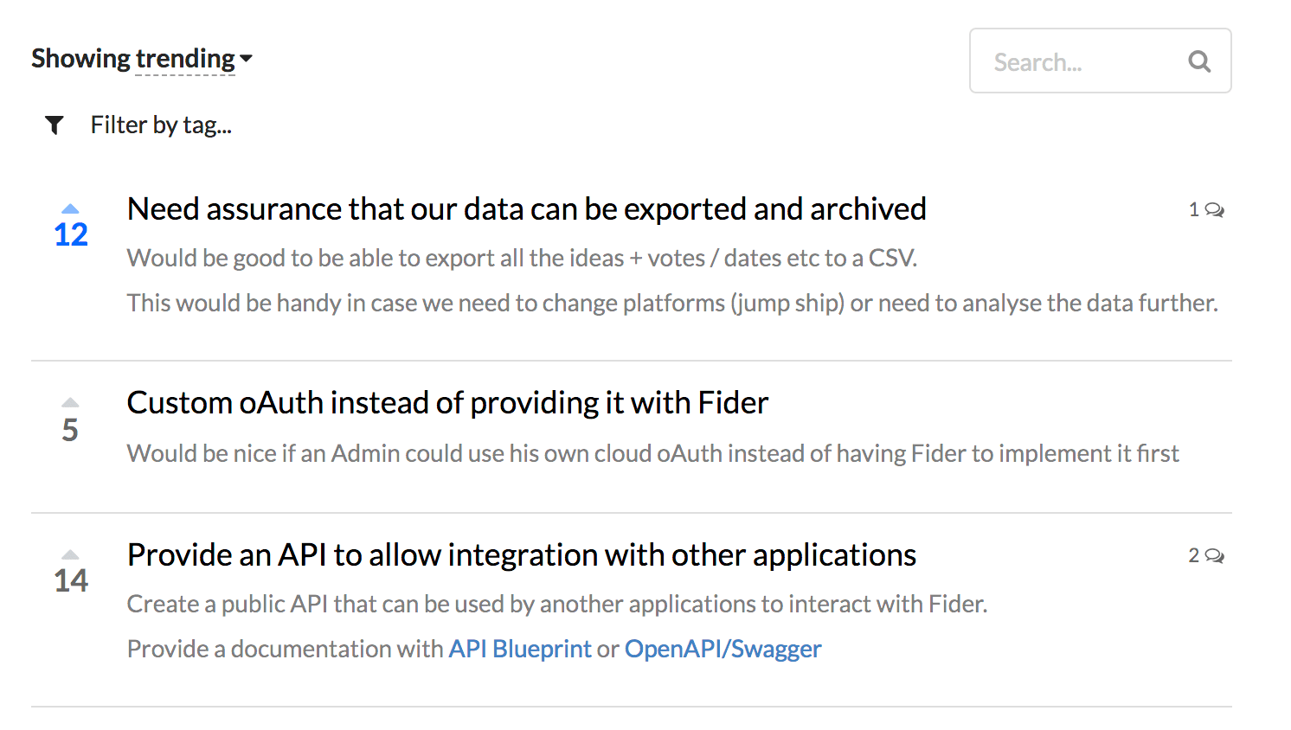Open idea about data export and archive
The width and height of the screenshot is (1291, 730).
526,209
